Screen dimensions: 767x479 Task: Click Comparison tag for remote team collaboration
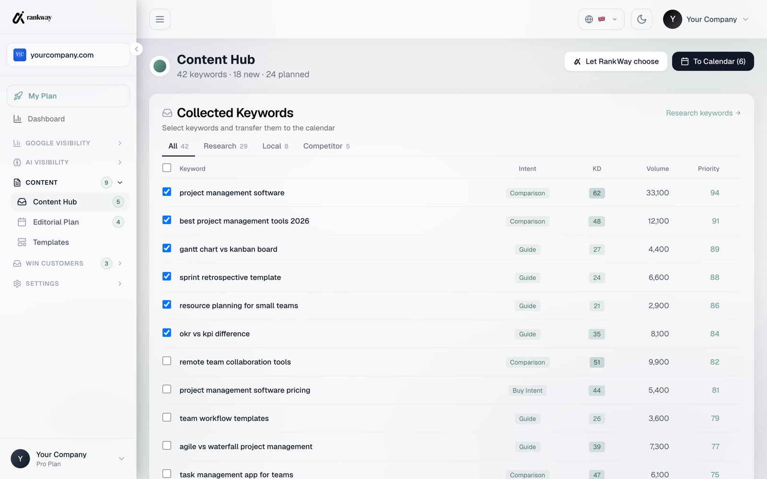527,362
